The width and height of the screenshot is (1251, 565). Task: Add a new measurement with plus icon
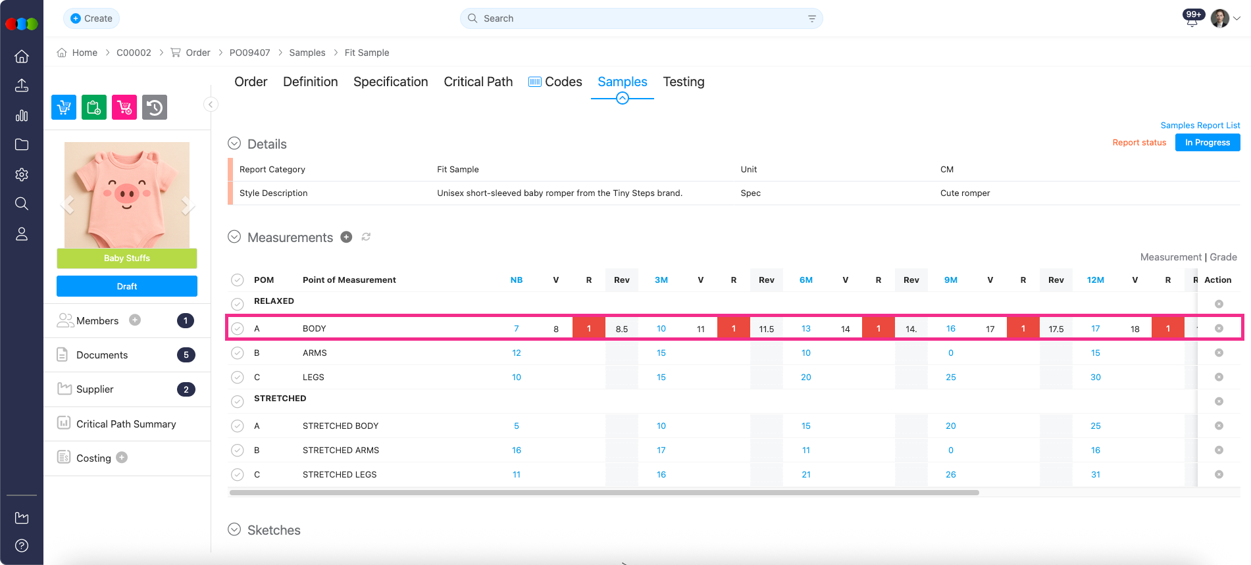[x=346, y=237]
